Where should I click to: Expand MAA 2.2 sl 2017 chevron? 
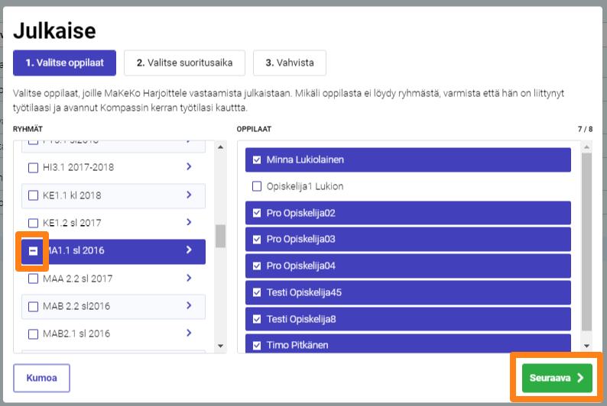[189, 278]
